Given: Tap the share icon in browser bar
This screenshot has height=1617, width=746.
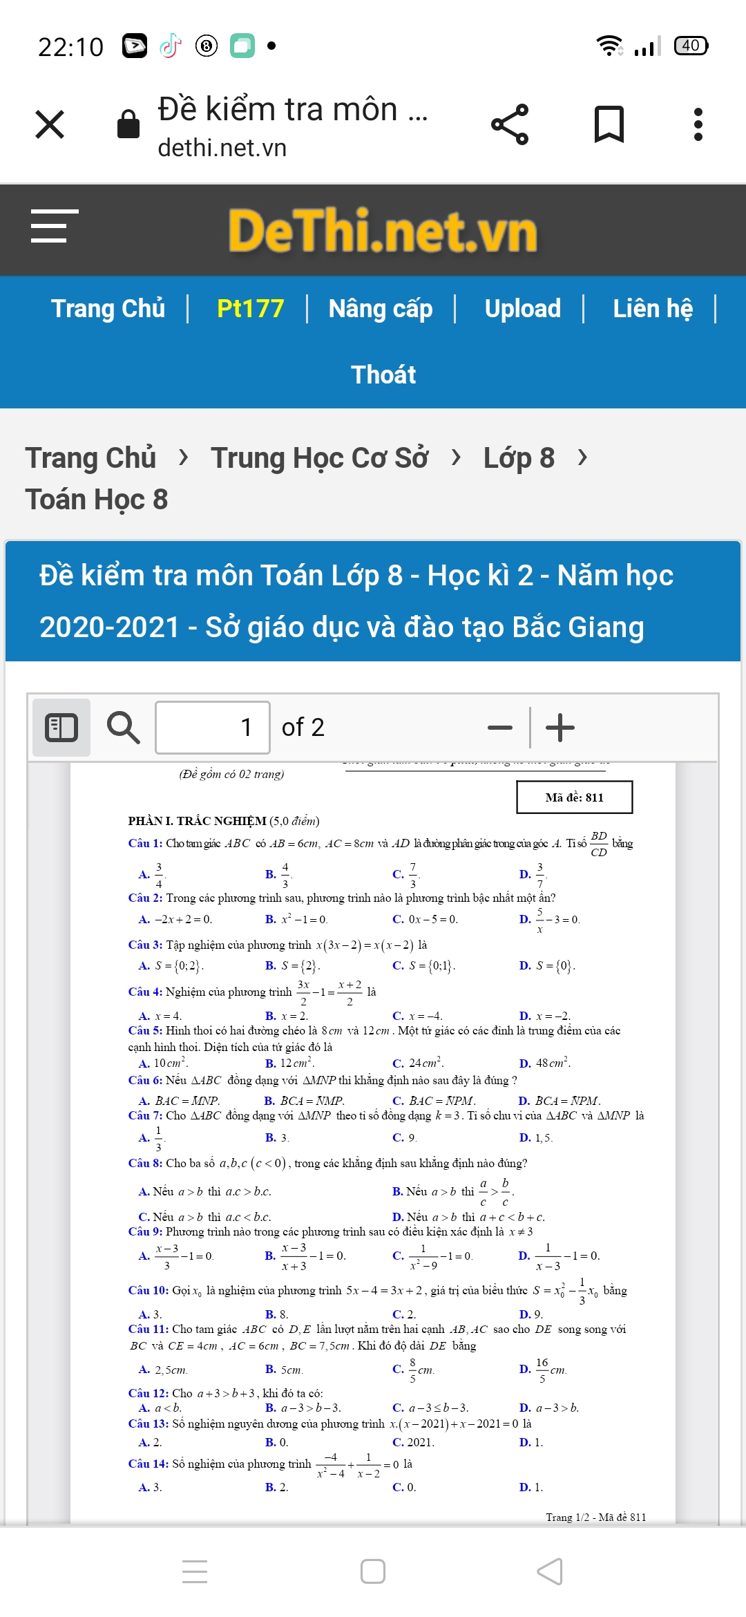Looking at the screenshot, I should coord(510,124).
